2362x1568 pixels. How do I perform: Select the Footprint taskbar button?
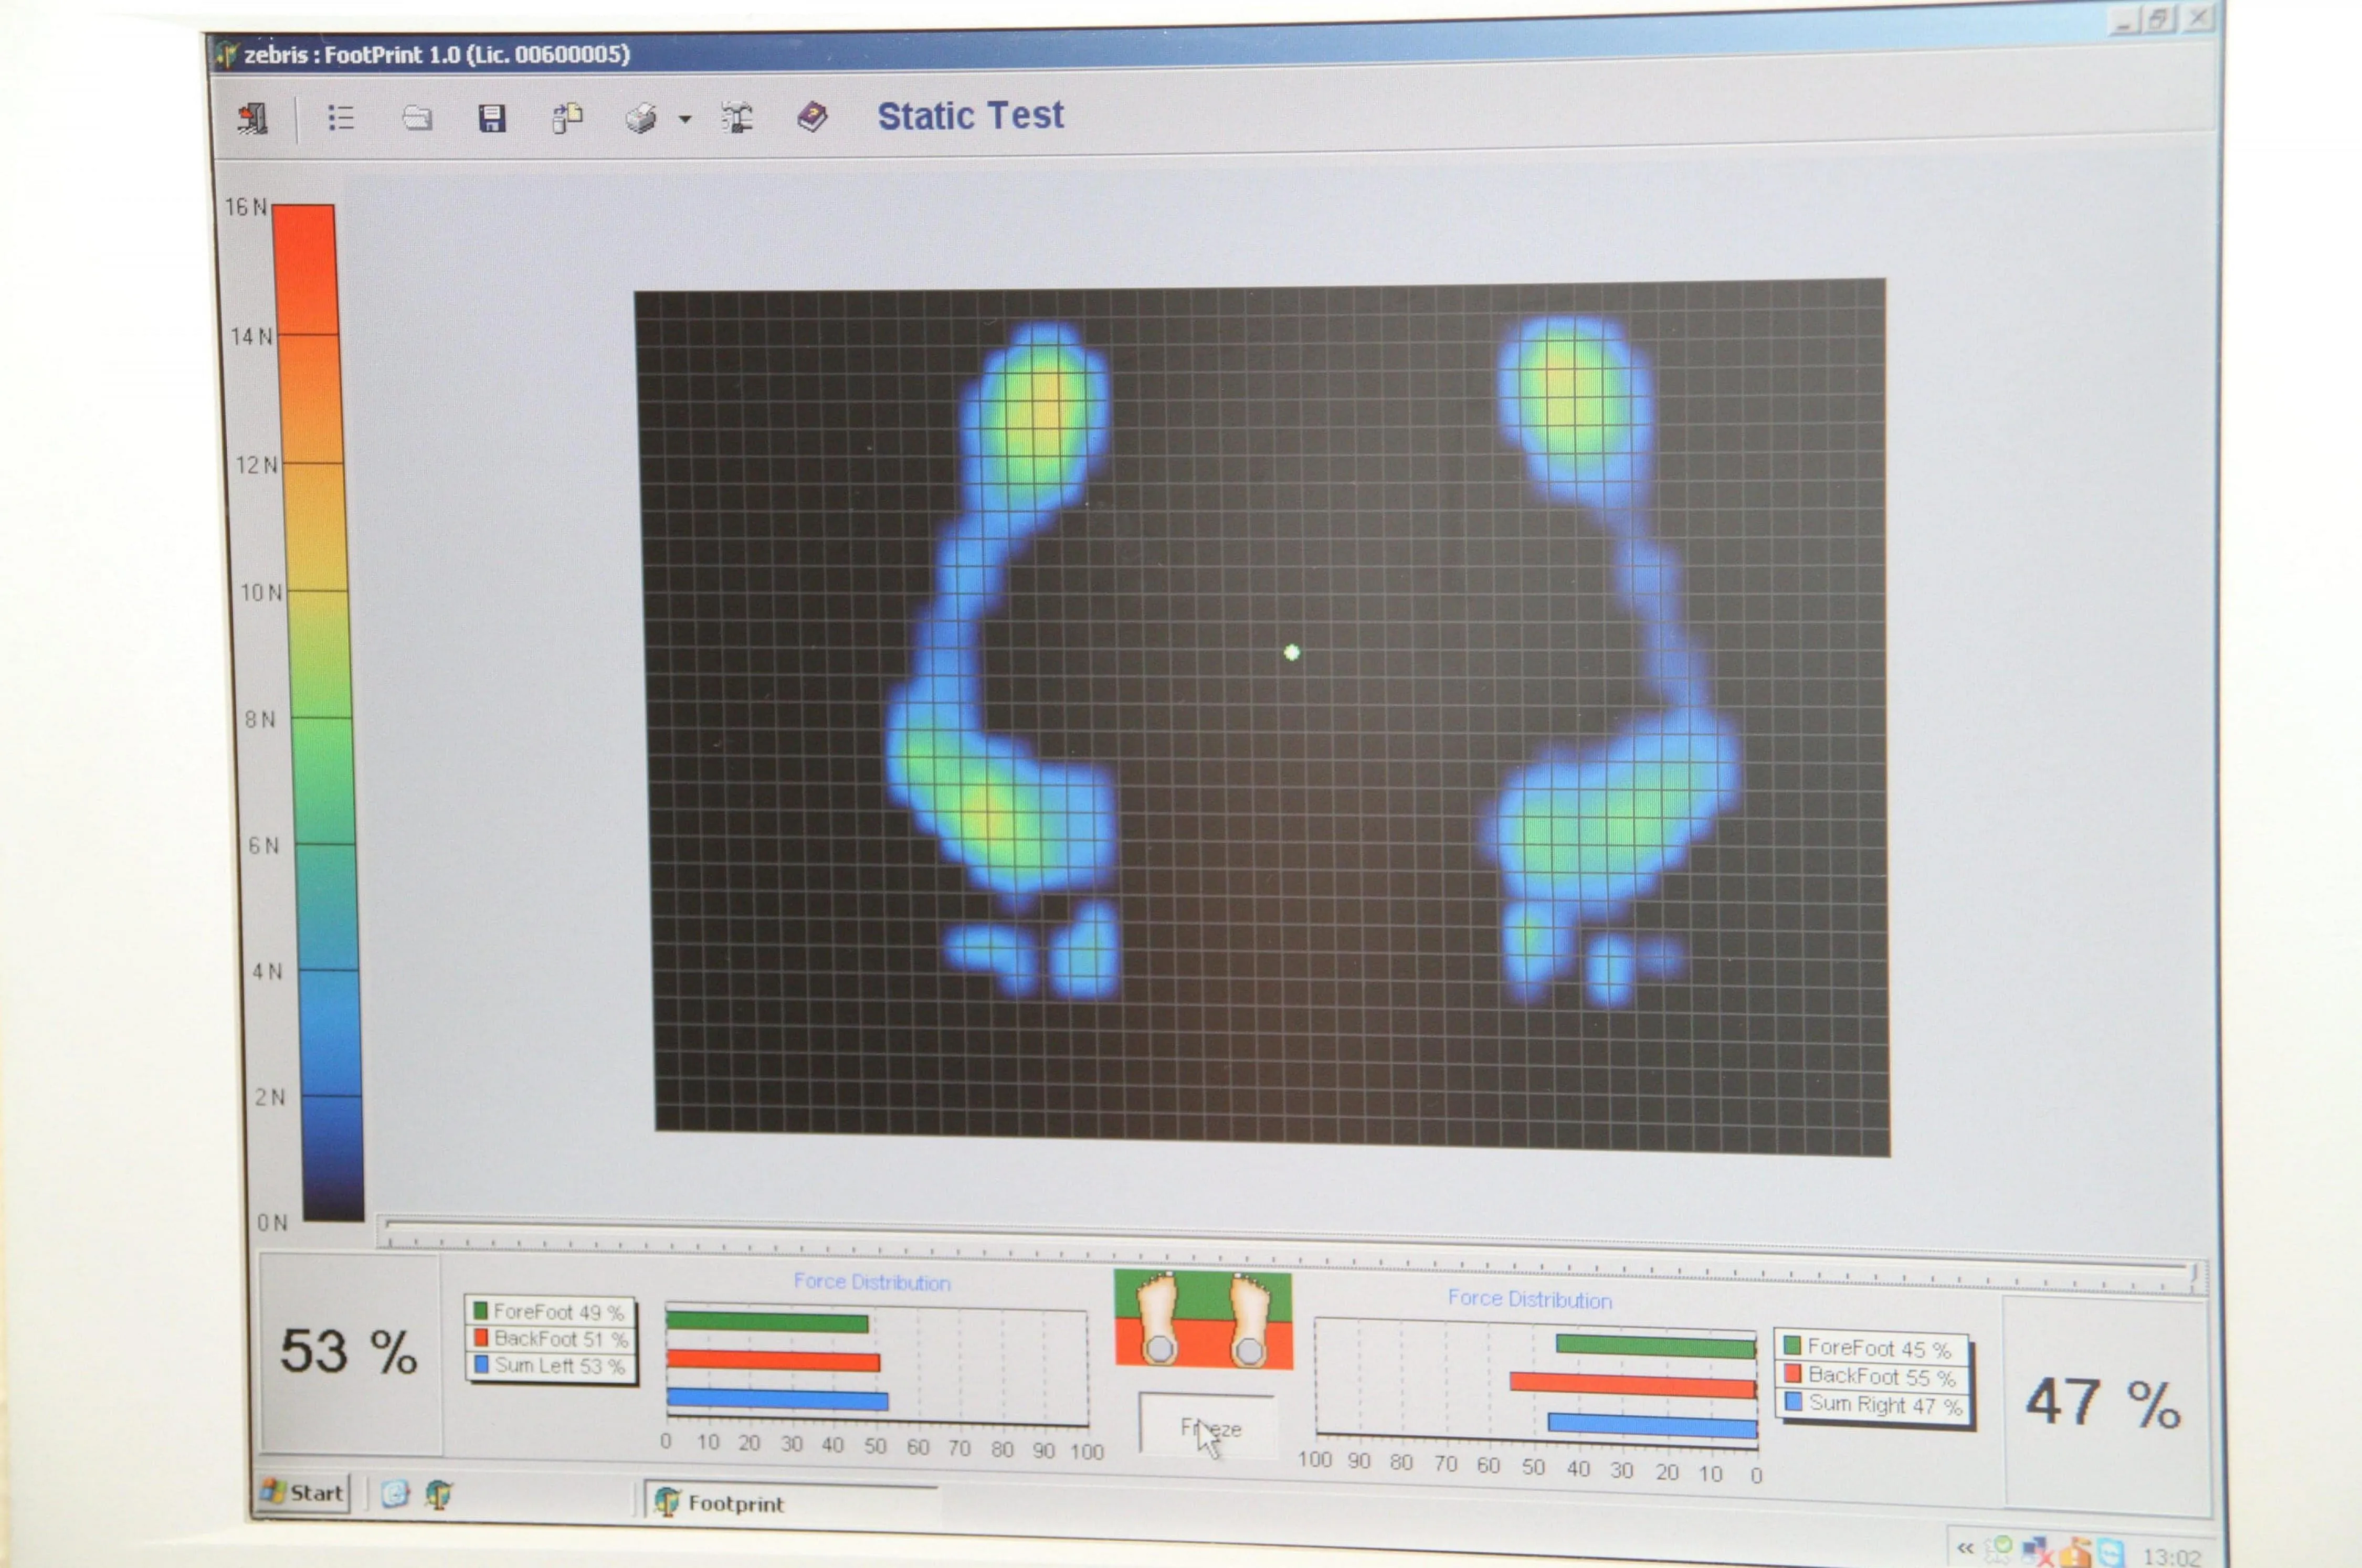[x=790, y=1503]
